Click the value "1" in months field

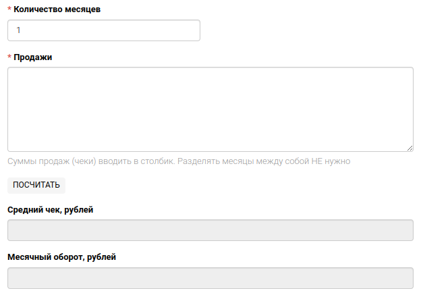[18, 30]
